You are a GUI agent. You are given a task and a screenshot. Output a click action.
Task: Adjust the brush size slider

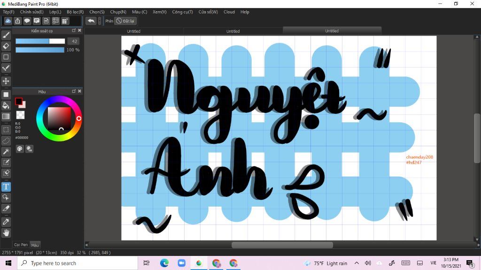click(40, 41)
